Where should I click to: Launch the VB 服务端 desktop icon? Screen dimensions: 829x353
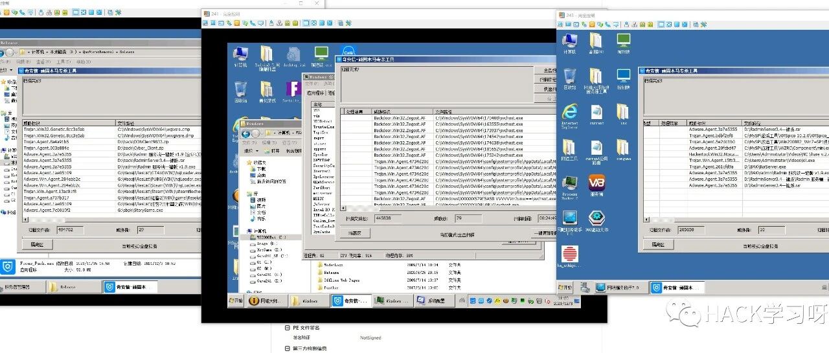(x=596, y=186)
